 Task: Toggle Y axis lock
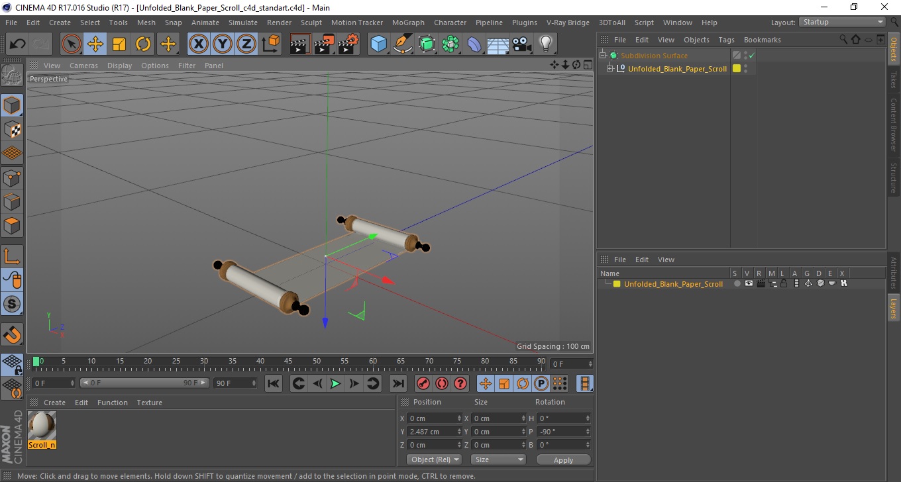(x=223, y=44)
